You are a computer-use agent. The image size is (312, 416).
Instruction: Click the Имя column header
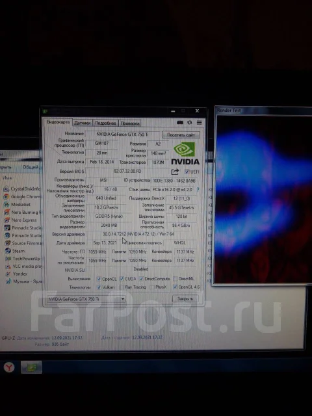tap(7, 177)
